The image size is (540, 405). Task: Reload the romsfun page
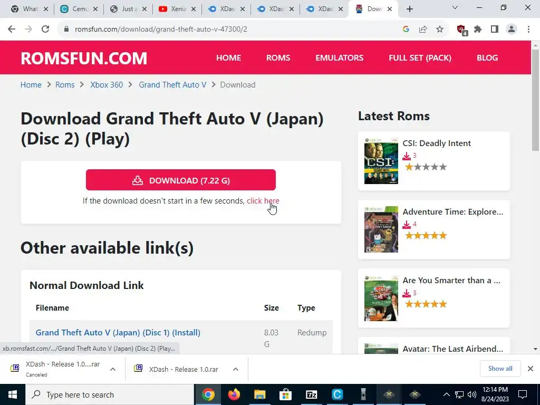[x=45, y=30]
